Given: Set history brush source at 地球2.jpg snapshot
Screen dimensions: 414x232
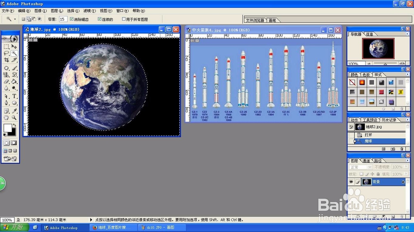Looking at the screenshot, I should point(351,127).
